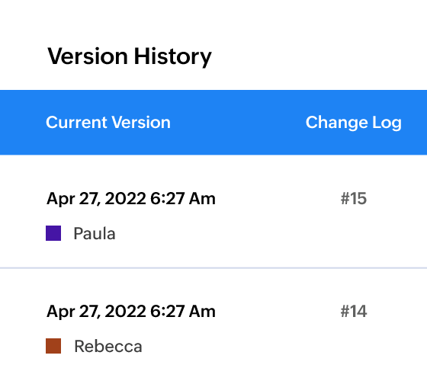Click the author name Rebecca
This screenshot has width=427, height=381.
pos(108,346)
